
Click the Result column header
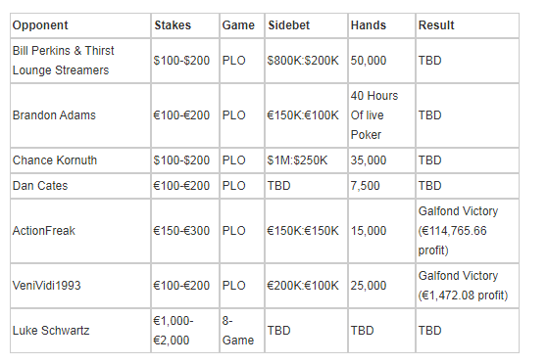point(468,25)
